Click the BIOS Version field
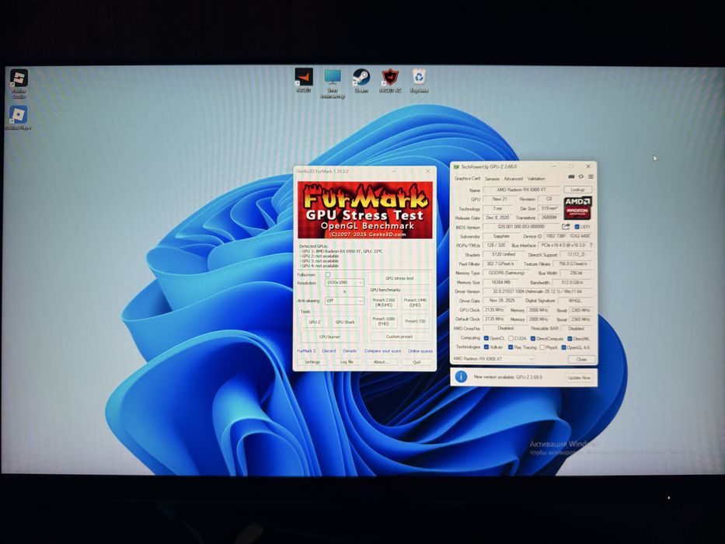This screenshot has width=725, height=544. tap(521, 227)
